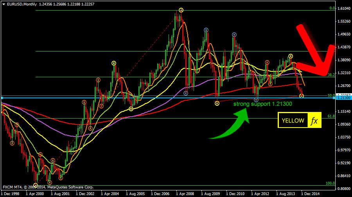Click the blue 1.21300 price tag
The image size is (352, 197).
point(343,98)
